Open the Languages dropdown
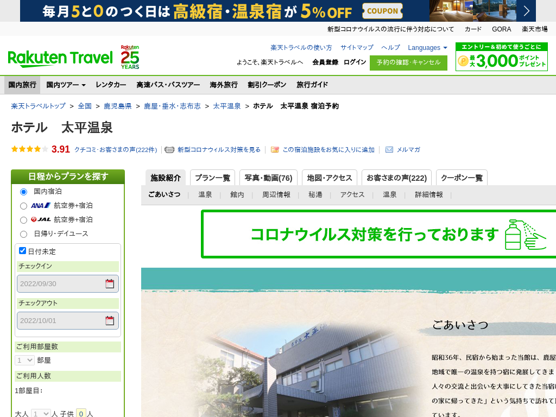 (427, 48)
